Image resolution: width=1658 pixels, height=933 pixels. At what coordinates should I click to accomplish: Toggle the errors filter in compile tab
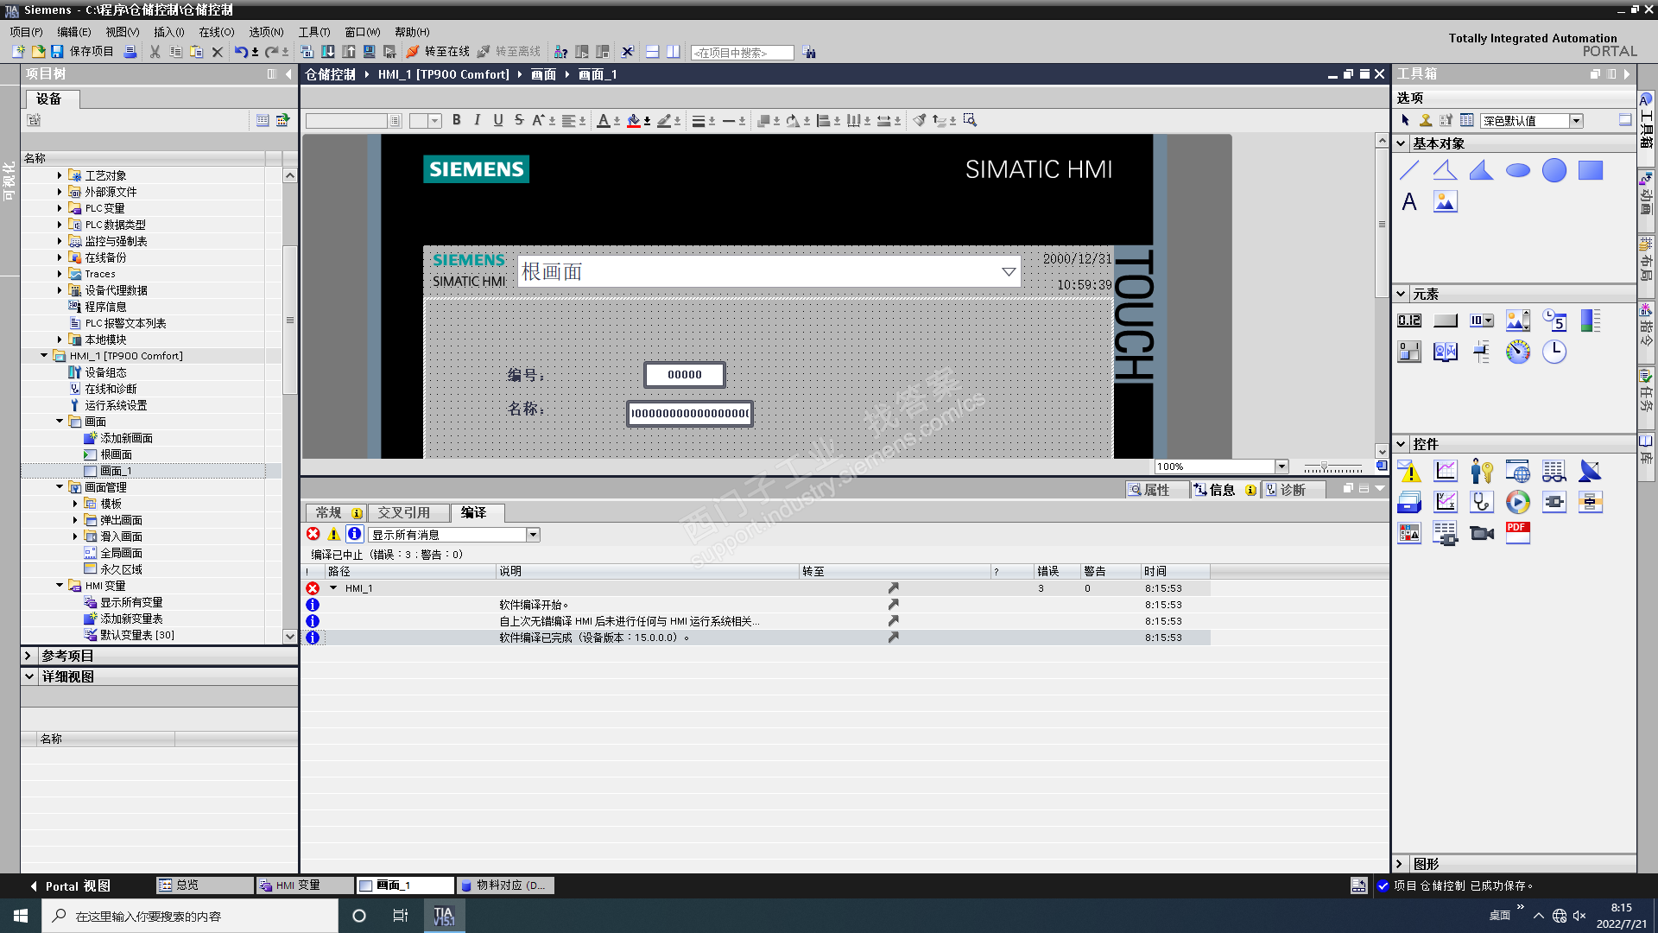pos(313,535)
